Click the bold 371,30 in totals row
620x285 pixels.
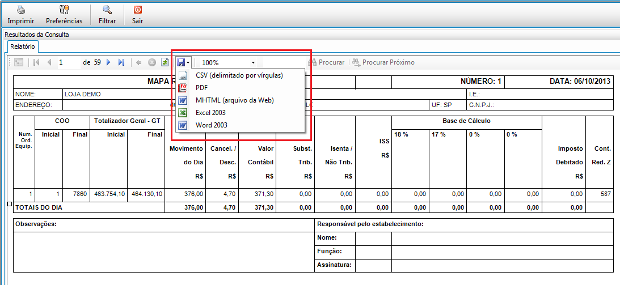(264, 207)
